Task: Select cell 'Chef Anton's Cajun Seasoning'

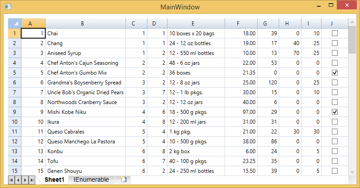Action: pyautogui.click(x=85, y=63)
